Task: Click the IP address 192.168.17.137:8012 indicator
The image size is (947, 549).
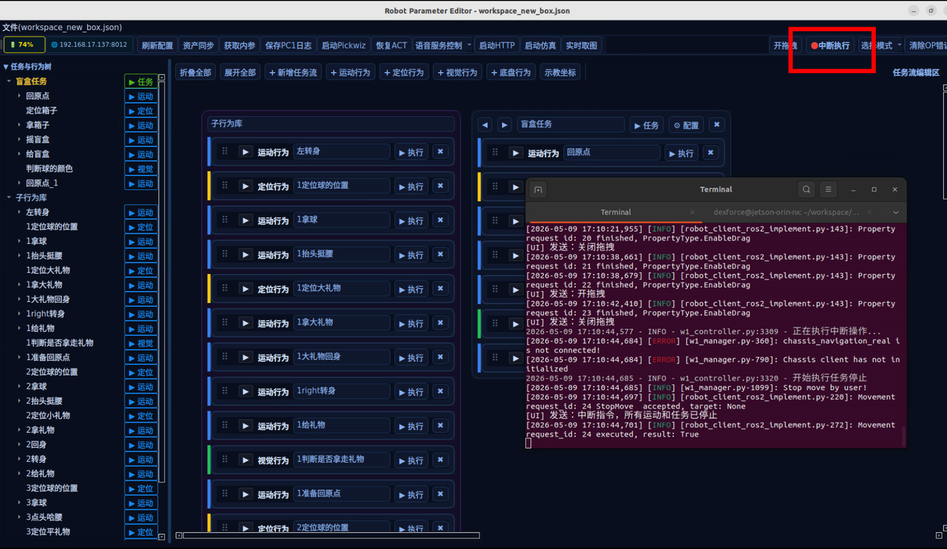Action: pos(90,45)
